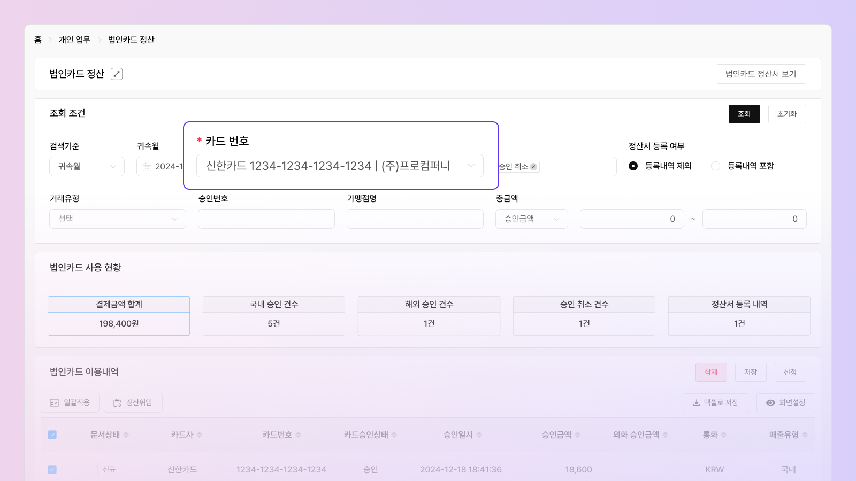Click the 귀속월 date field

tap(160, 167)
